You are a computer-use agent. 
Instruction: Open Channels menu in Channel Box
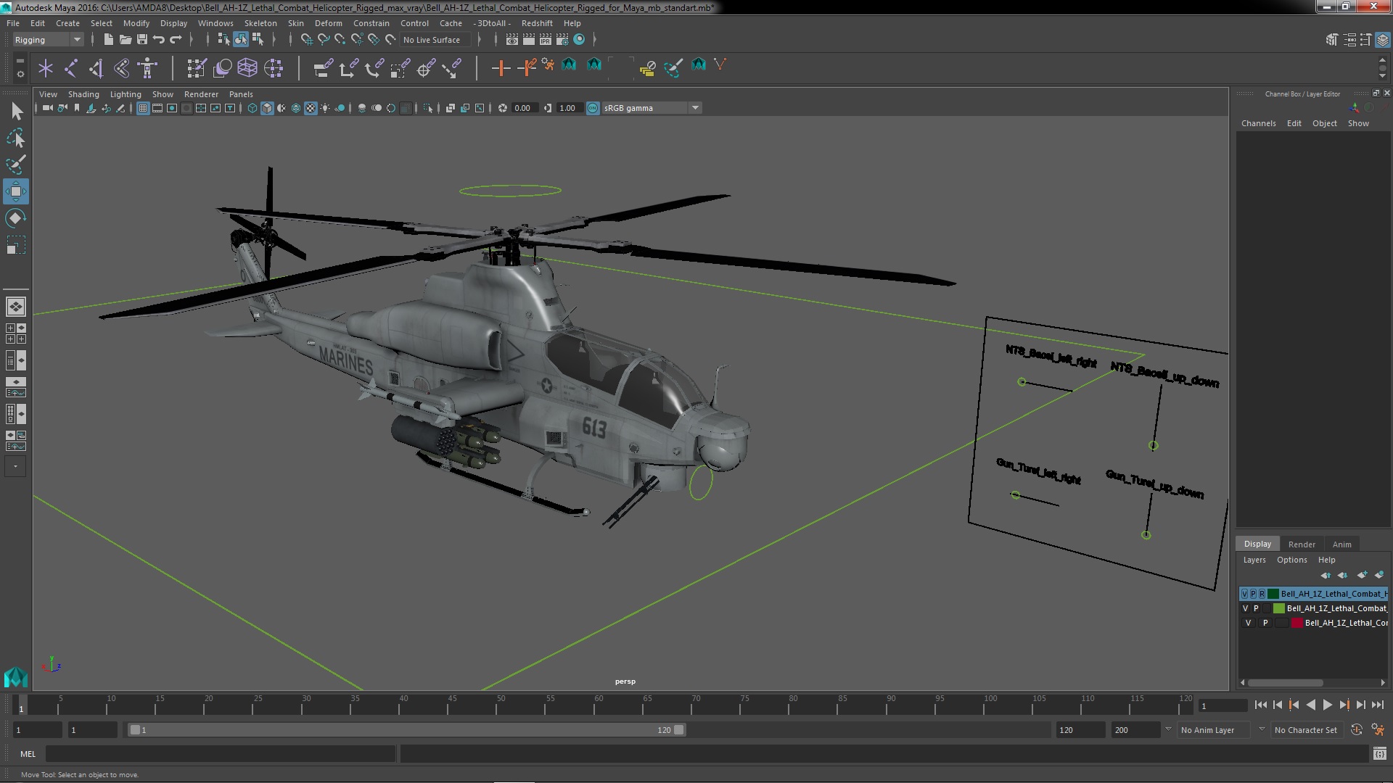tap(1258, 123)
